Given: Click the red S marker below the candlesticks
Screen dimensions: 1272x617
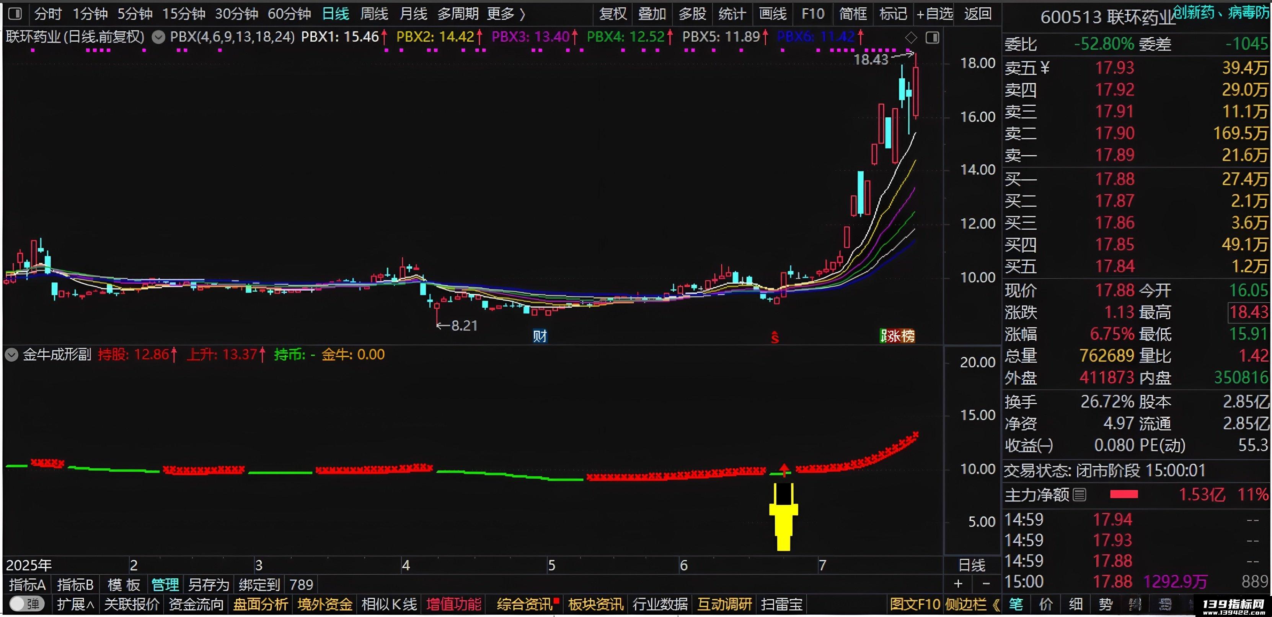Looking at the screenshot, I should pyautogui.click(x=775, y=337).
